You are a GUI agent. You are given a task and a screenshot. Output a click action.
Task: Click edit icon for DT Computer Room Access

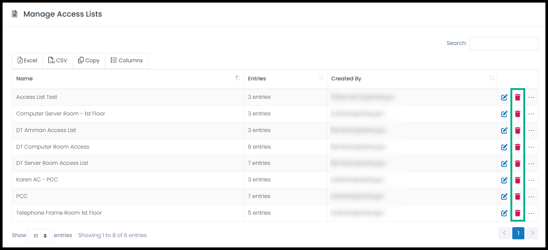[504, 147]
